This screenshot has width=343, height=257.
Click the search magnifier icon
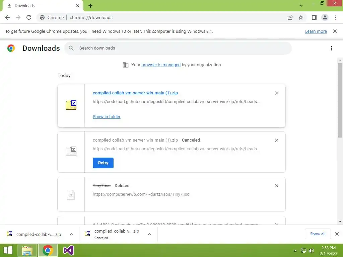71,48
